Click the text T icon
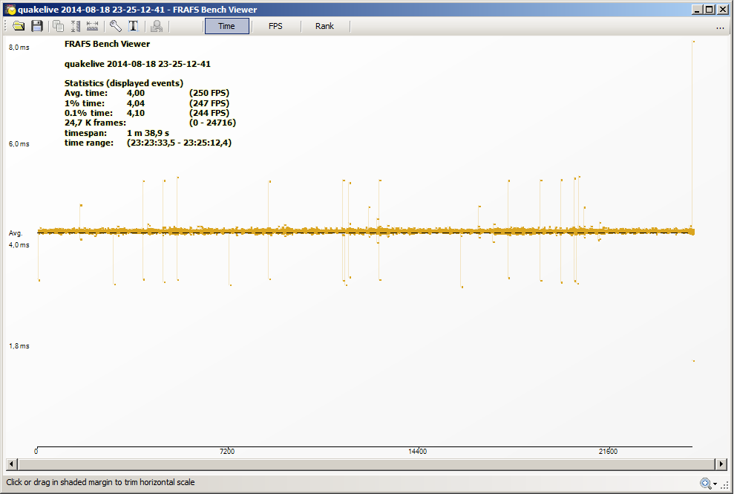Viewport: 737px width, 494px height. tap(134, 26)
